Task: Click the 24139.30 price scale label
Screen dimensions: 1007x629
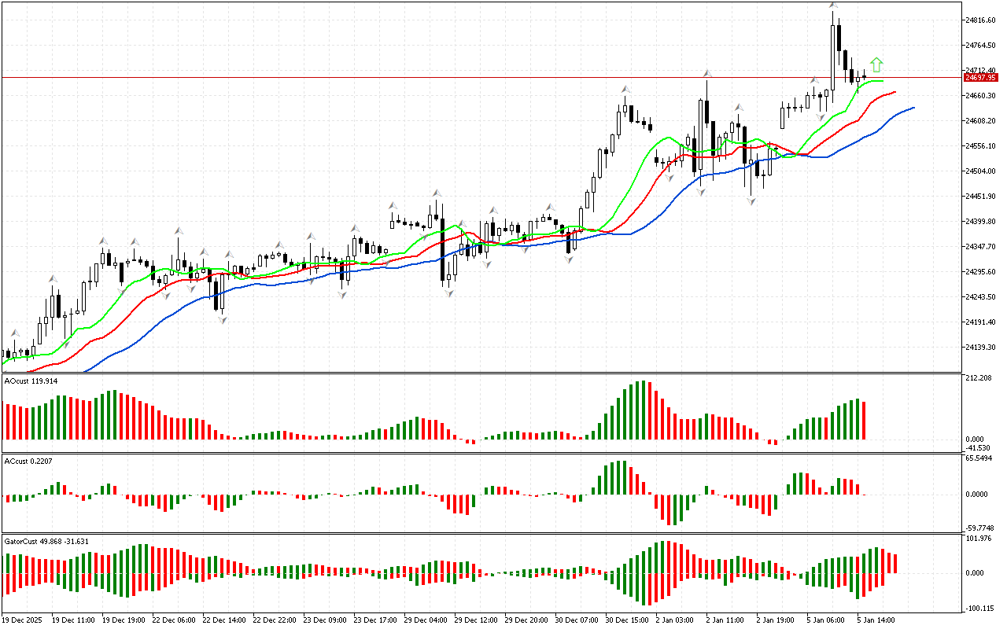Action: pyautogui.click(x=980, y=347)
